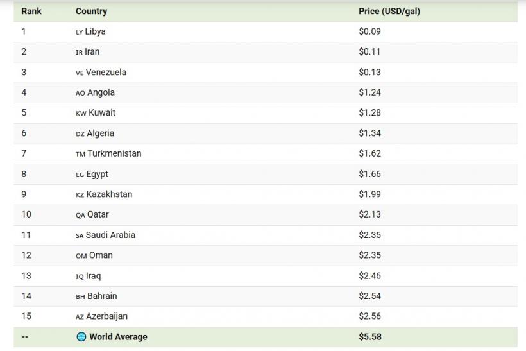Viewport: 526px width, 351px height.
Task: Click the Oman country name
Action: (101, 255)
